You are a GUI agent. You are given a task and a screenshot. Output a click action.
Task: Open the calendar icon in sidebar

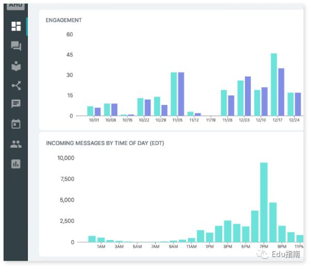point(16,124)
